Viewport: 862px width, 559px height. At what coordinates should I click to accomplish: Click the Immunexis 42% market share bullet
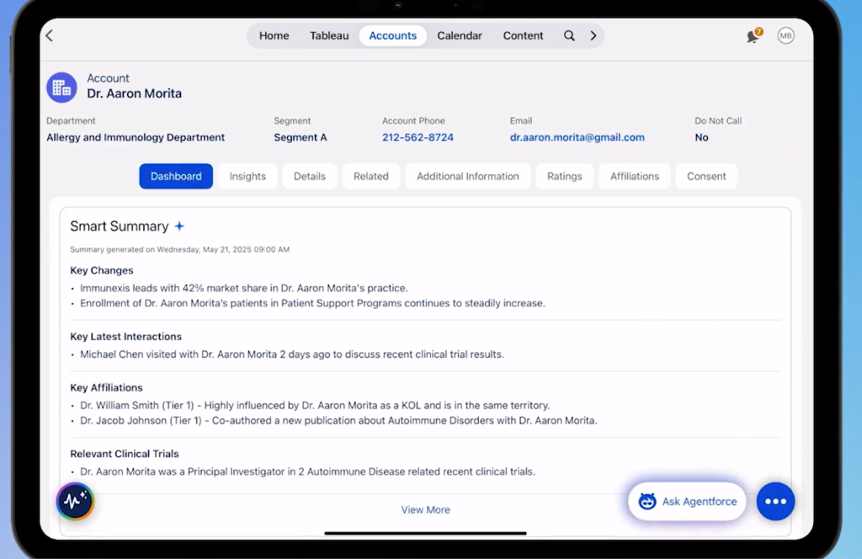coord(244,288)
